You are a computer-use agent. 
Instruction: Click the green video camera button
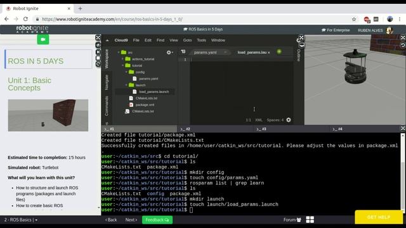pyautogui.click(x=43, y=39)
